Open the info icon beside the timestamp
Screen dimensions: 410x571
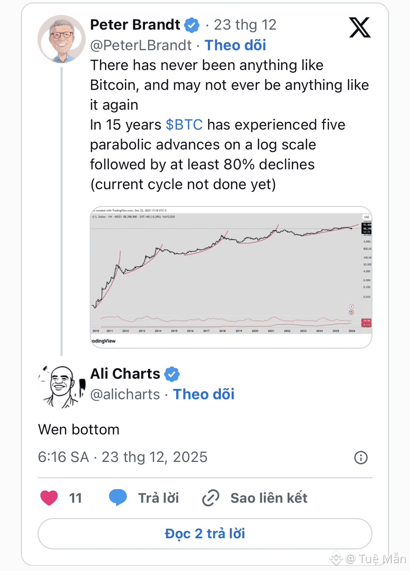[361, 457]
